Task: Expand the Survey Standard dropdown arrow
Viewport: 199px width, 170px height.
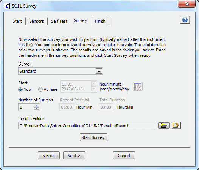Action: pyautogui.click(x=99, y=72)
